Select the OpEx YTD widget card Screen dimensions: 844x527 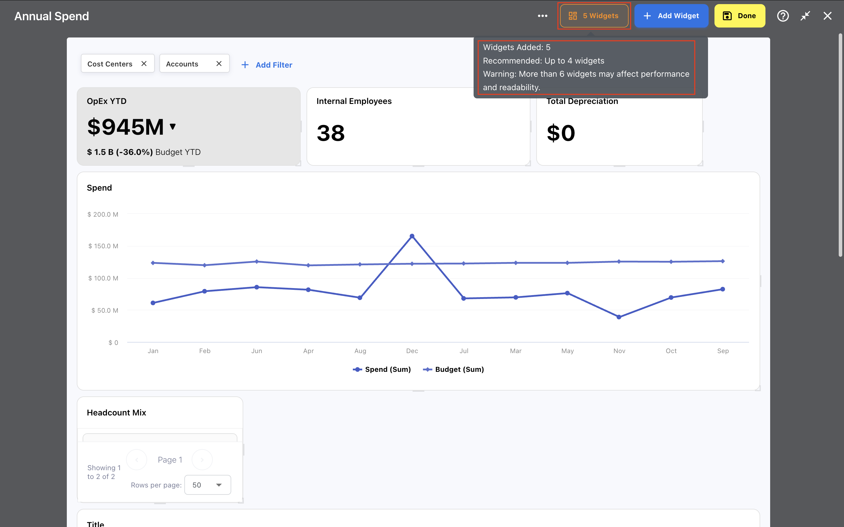coord(189,126)
